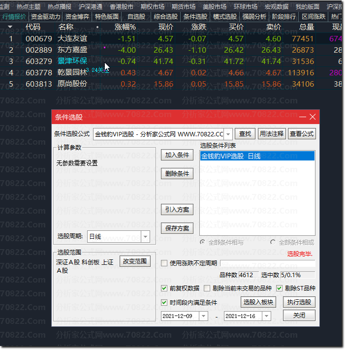Select the stock row 东方嘉盛
Screen dimensions: 346x350
[x=171, y=50]
